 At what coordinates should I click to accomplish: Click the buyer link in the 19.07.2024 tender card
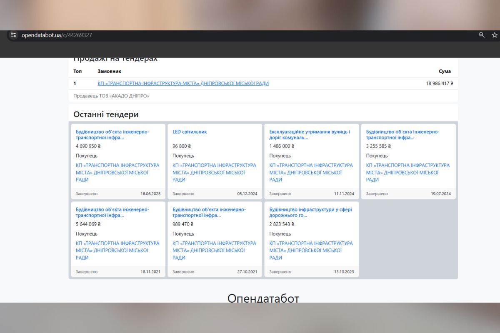tap(407, 172)
